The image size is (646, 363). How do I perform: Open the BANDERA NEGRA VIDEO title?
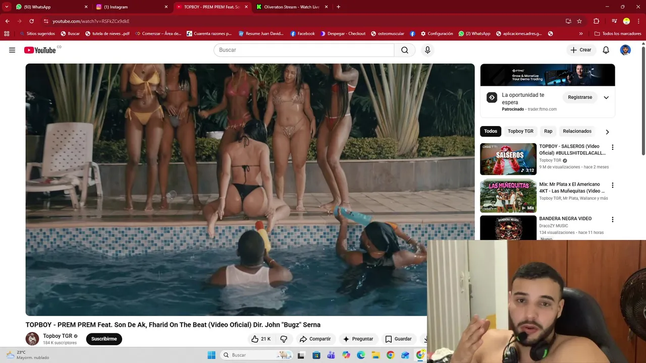565,219
